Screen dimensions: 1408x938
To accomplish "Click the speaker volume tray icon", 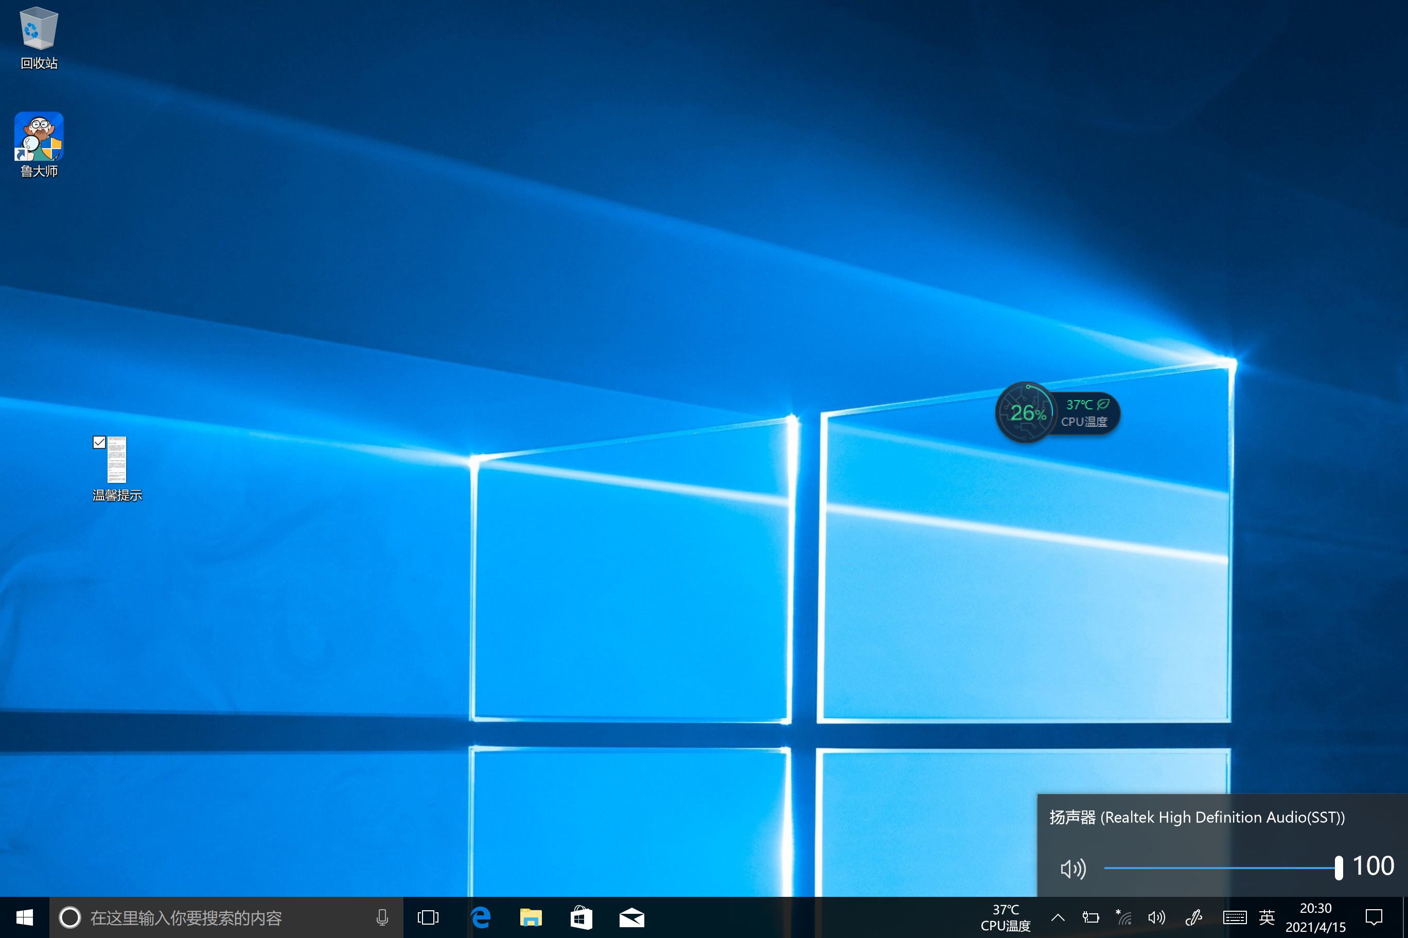I will [1156, 917].
